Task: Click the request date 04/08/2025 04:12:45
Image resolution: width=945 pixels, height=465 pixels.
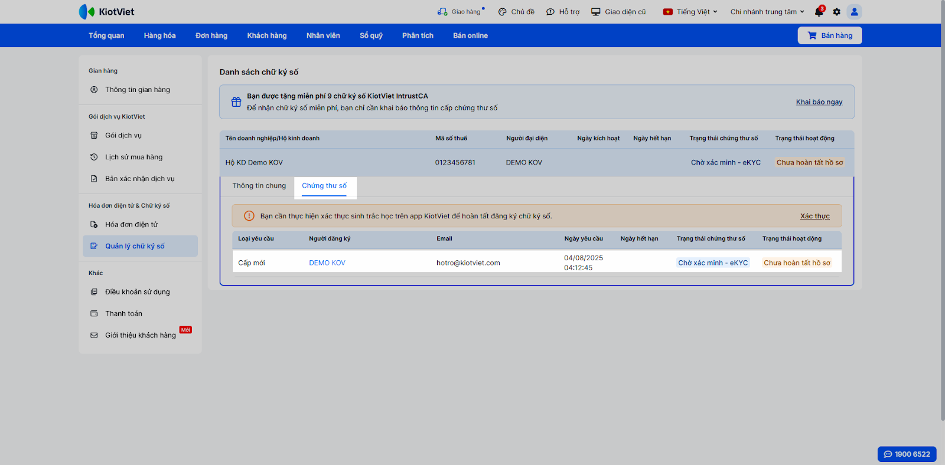Action: pos(584,263)
